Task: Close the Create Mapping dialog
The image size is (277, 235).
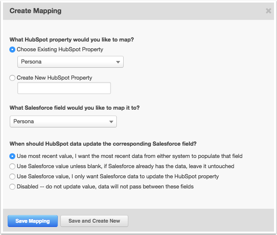Action: coord(269,11)
